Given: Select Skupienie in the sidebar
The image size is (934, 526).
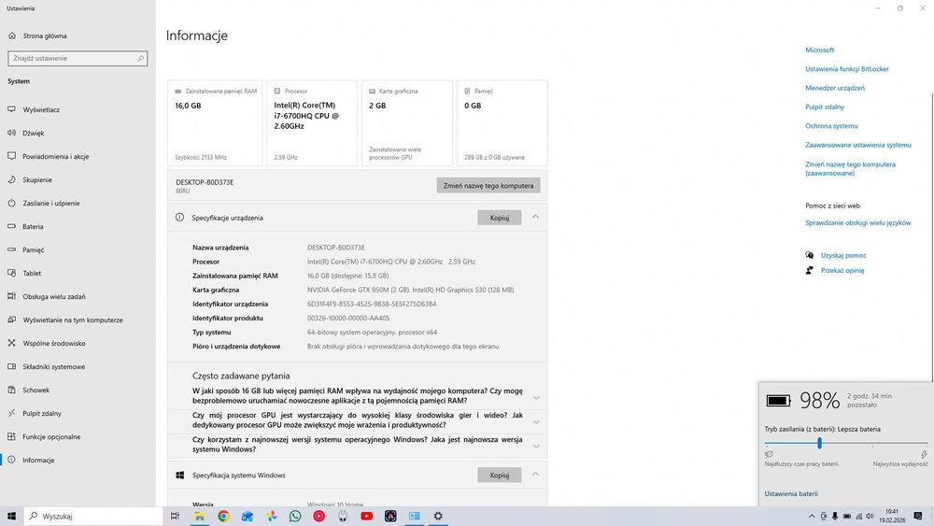Looking at the screenshot, I should pyautogui.click(x=37, y=179).
